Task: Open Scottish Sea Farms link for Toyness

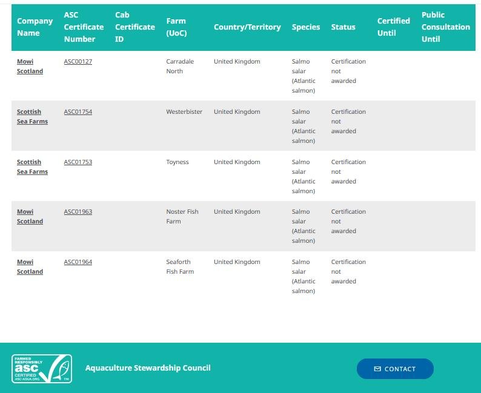Action: 32,167
